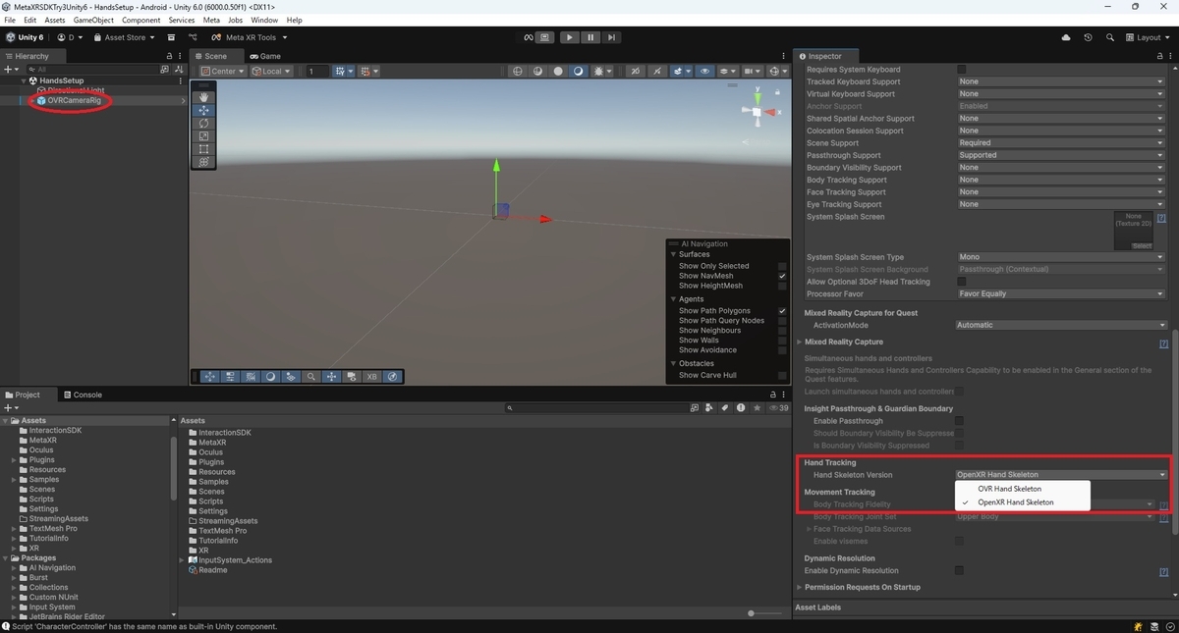Open Scene Support dropdown

click(x=1061, y=143)
